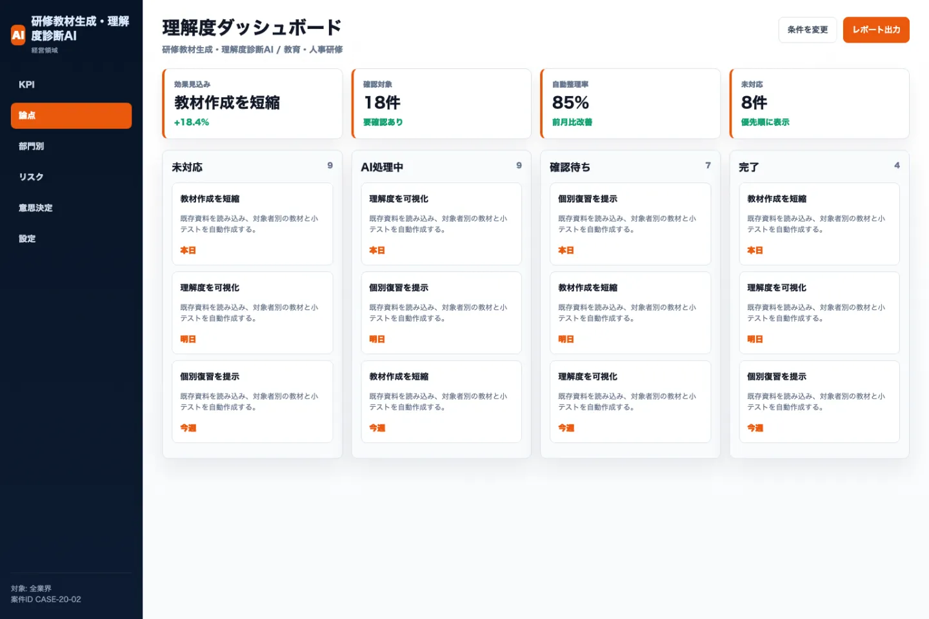Open 理解度を可視化 card in 確認待ち column
This screenshot has width=929, height=619.
630,402
